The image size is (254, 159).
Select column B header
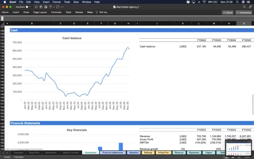coord(32,23)
